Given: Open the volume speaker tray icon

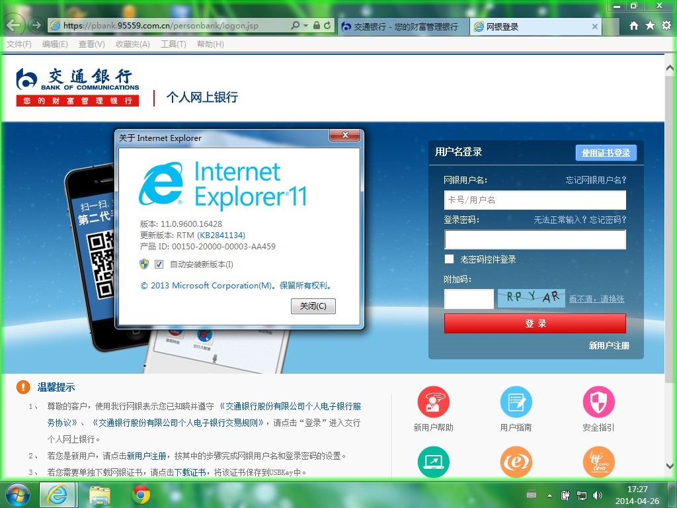Looking at the screenshot, I should tap(598, 495).
